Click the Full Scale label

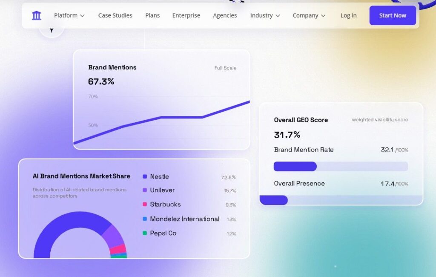coord(225,68)
